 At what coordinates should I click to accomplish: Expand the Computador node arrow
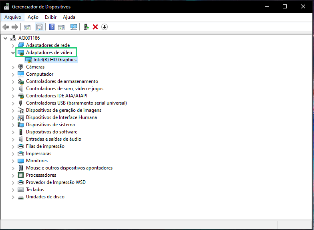[13, 75]
